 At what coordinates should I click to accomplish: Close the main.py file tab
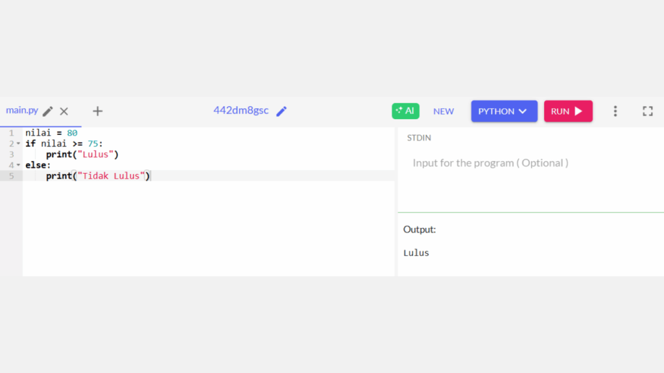64,111
